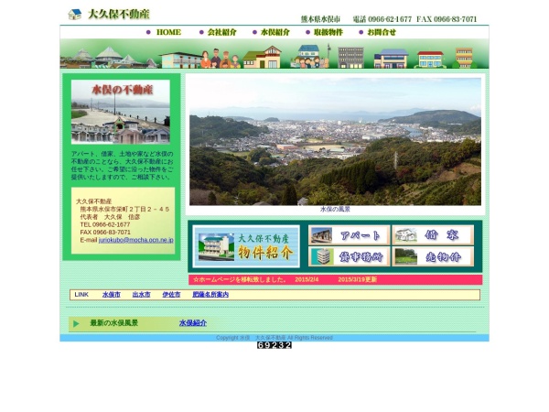Click the 大久保不動産 site title text

pos(119,15)
